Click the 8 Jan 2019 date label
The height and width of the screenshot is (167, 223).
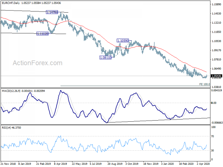[25, 164]
